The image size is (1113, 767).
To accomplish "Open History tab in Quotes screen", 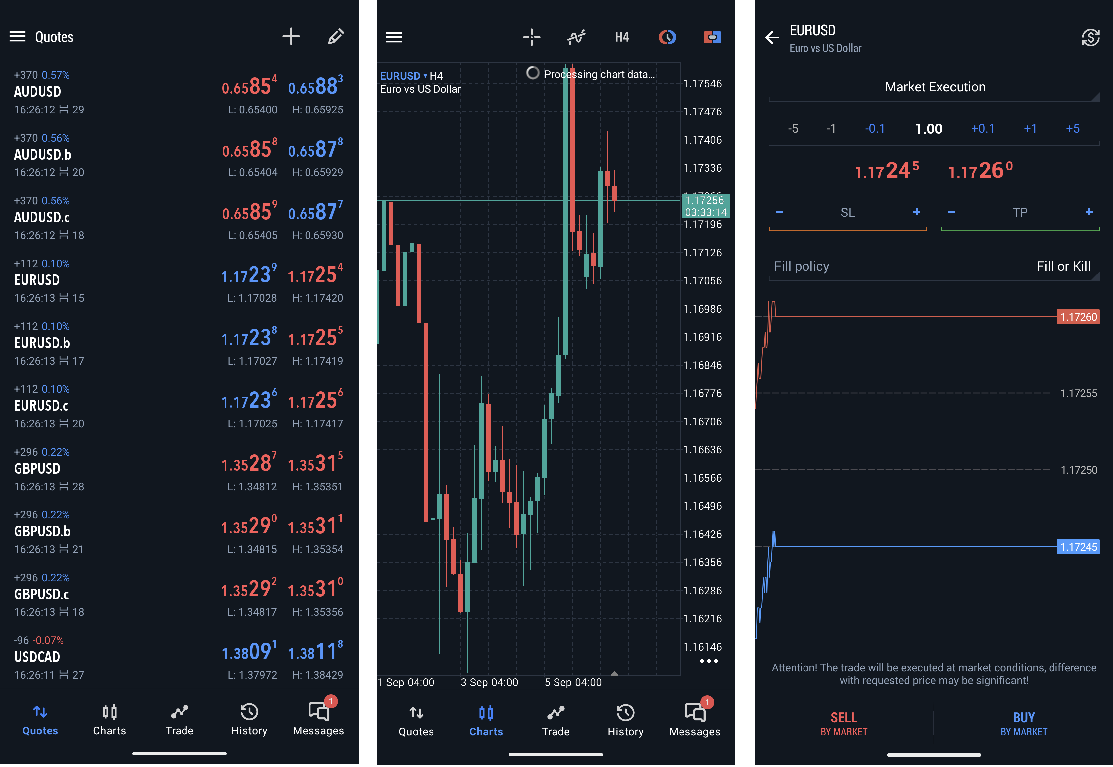I will [x=249, y=719].
